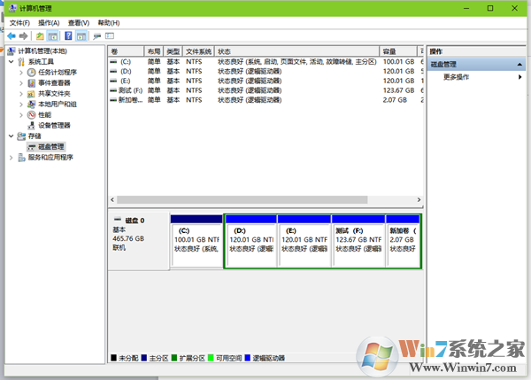Expand the 服务和应用程序 node
531x380 pixels.
click(10, 157)
